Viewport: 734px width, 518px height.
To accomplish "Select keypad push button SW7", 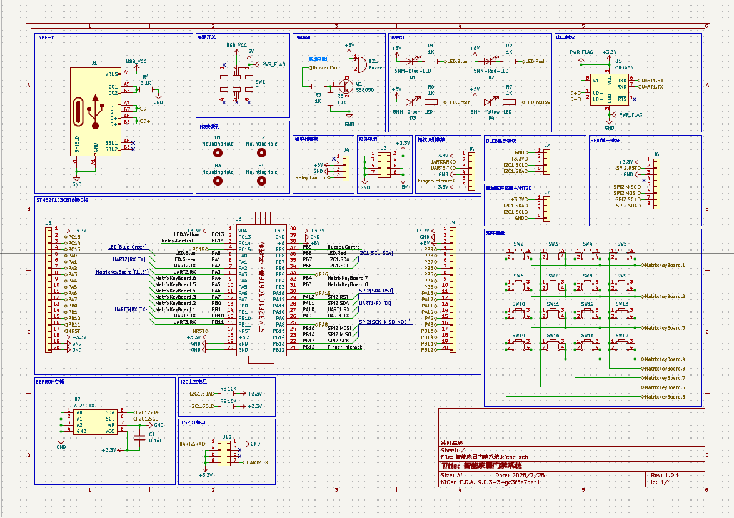I will 553,286.
